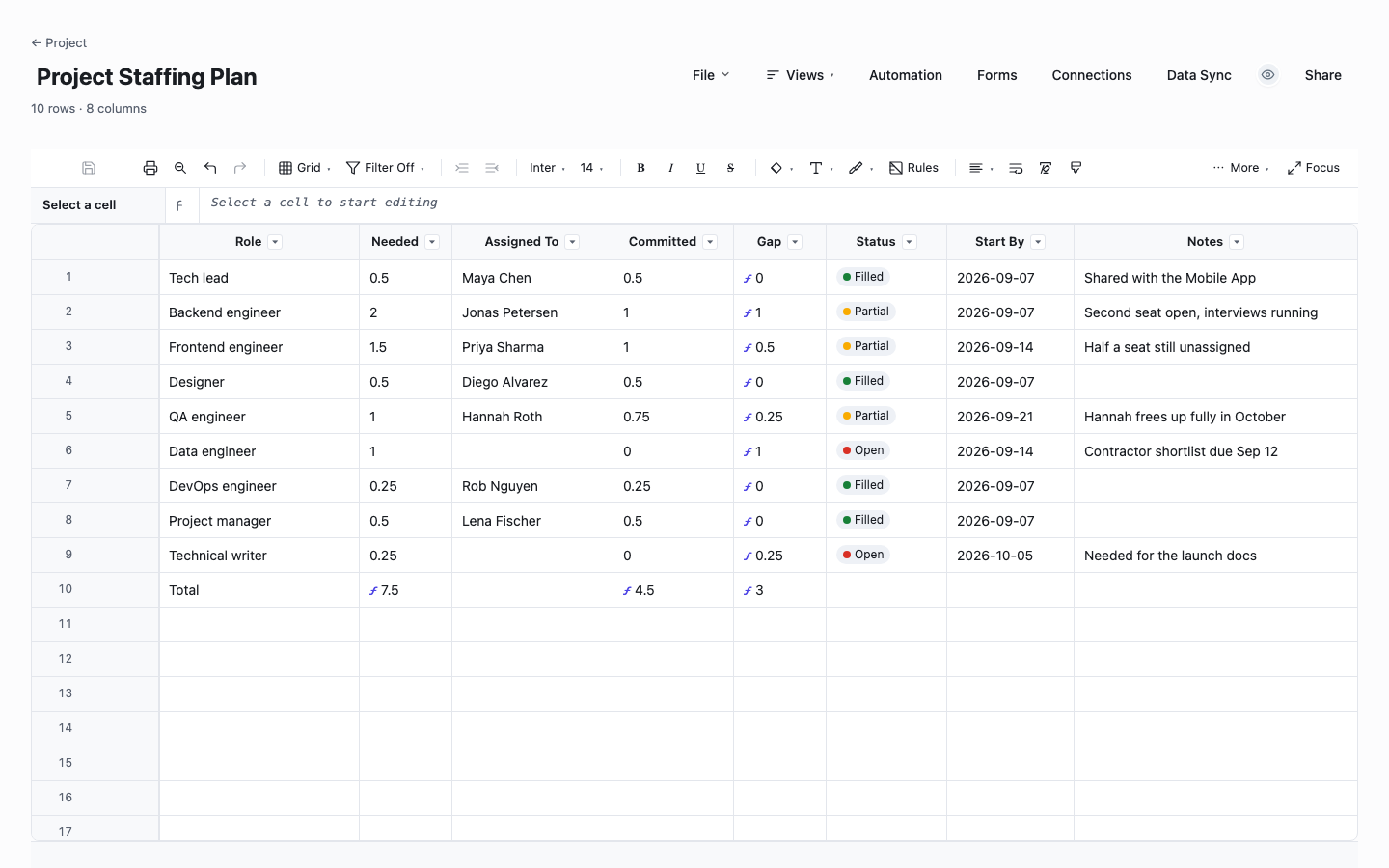The height and width of the screenshot is (868, 1389).
Task: Enter Focus mode
Action: tap(1314, 168)
